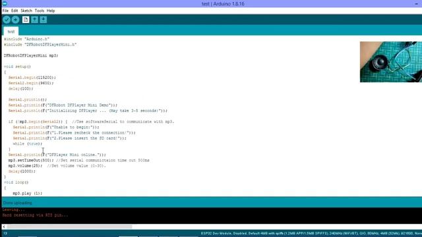Click the console horizontal scrollbar thumb
The width and height of the screenshot is (422, 237).
(69, 226)
